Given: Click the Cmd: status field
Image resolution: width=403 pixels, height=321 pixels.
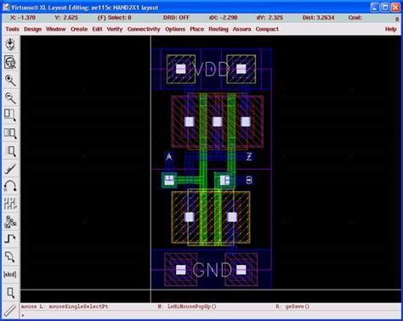Looking at the screenshot, I should 355,18.
